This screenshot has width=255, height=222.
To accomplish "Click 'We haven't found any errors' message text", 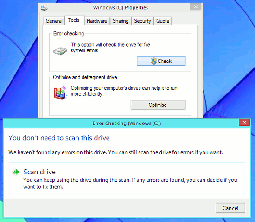I will click(115, 152).
